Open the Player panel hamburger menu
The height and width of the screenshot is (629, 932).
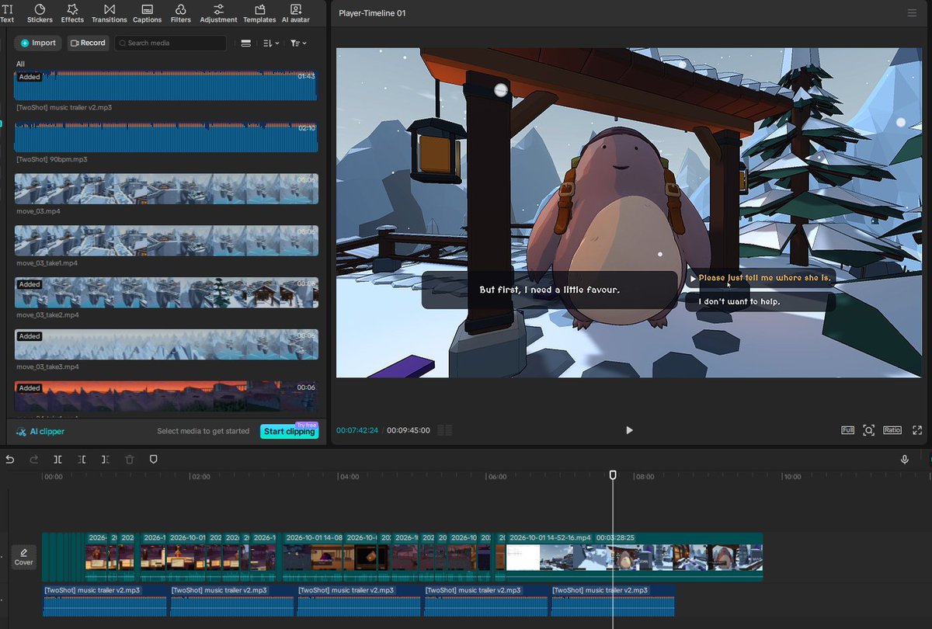(912, 13)
